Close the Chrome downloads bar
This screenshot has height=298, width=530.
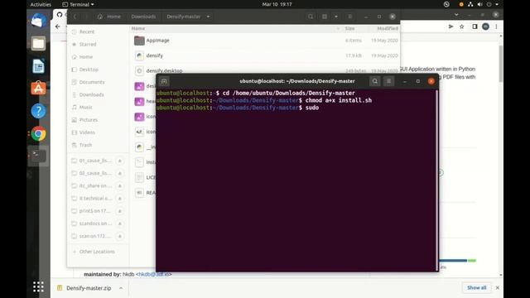(x=497, y=288)
